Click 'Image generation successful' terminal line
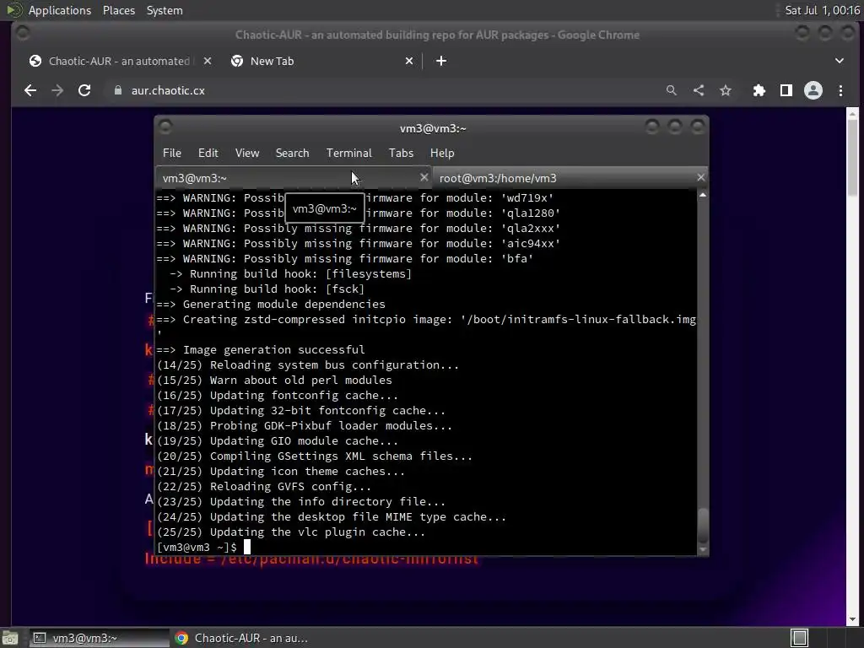Viewport: 864px width, 648px height. [x=274, y=350]
